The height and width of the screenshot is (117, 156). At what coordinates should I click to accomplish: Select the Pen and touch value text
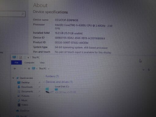pyautogui.click(x=83, y=52)
